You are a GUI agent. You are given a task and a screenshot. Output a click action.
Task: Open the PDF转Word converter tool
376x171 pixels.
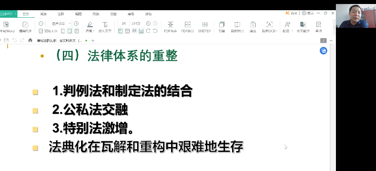(7, 27)
